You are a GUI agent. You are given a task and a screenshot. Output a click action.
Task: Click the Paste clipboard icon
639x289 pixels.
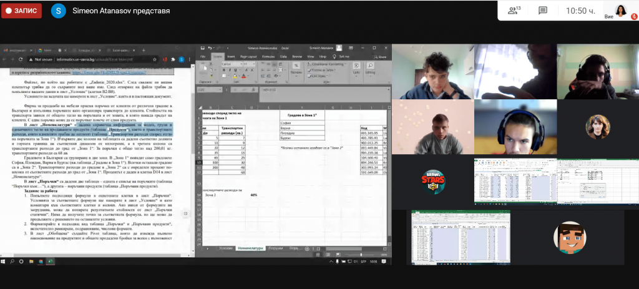click(204, 67)
